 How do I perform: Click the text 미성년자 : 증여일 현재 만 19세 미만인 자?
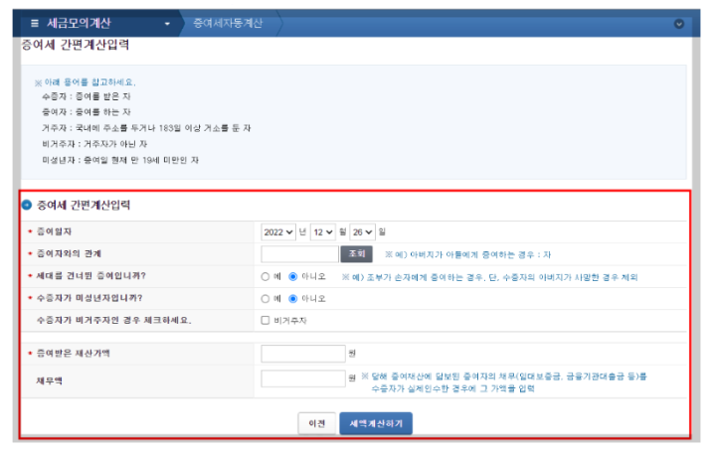click(x=120, y=160)
